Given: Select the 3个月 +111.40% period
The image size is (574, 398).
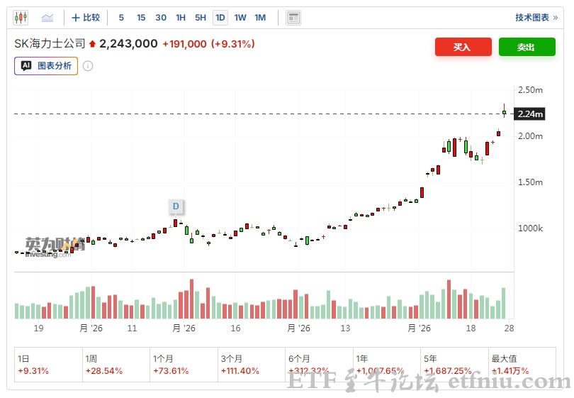Looking at the screenshot, I should coord(251,365).
